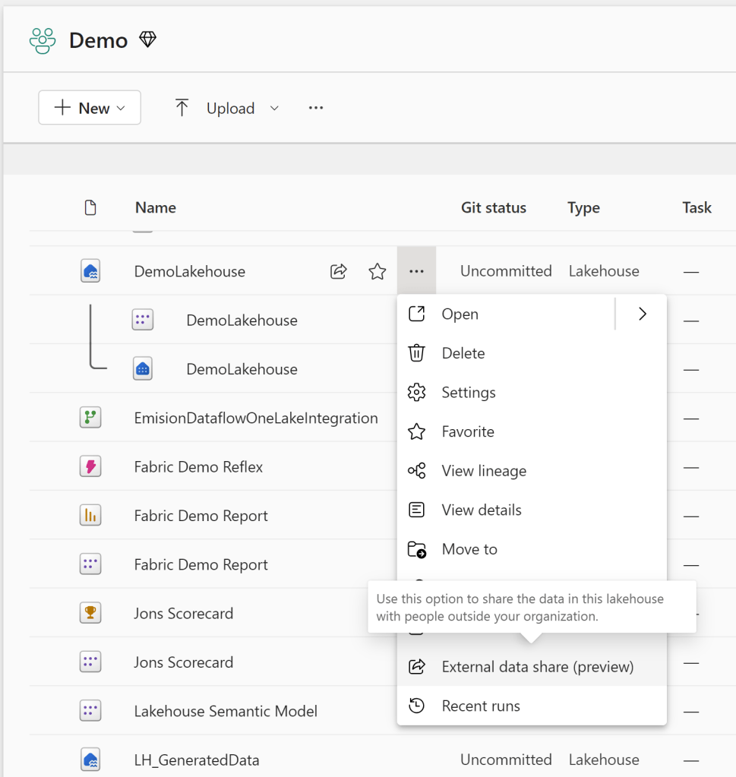This screenshot has width=736, height=777.
Task: Click the EmisionDataflowOneLakeIntegration dataflow icon
Action: (x=90, y=418)
